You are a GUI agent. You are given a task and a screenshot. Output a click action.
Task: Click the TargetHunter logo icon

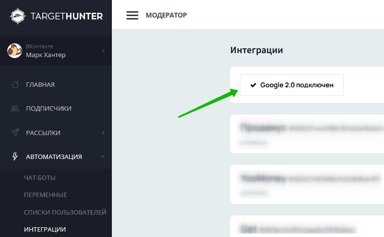[x=17, y=16]
